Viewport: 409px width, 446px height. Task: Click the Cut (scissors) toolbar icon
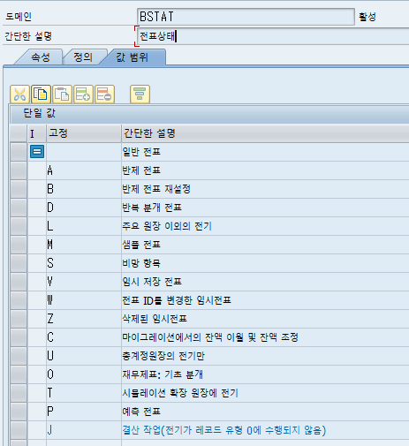(x=19, y=94)
